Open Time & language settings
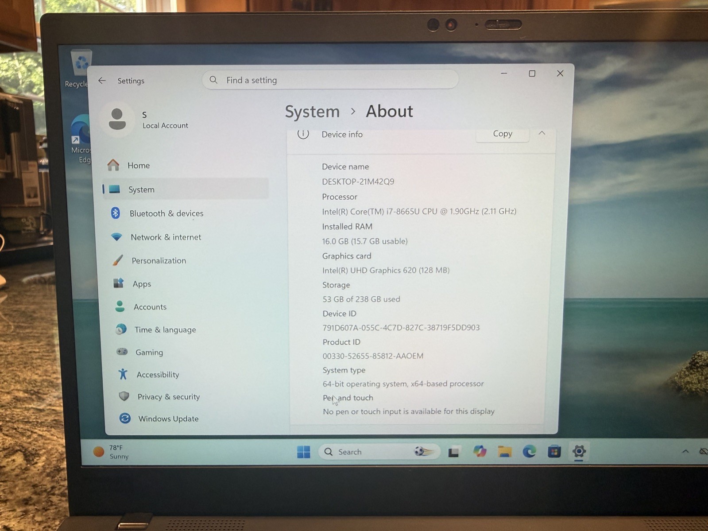 click(x=165, y=329)
